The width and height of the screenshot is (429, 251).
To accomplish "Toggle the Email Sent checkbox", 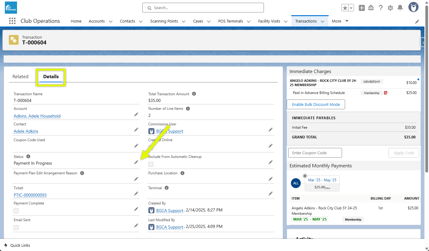I will pos(16,228).
